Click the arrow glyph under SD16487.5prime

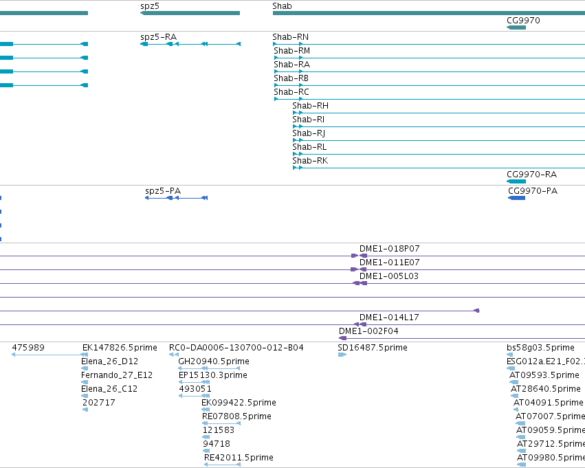coord(342,355)
